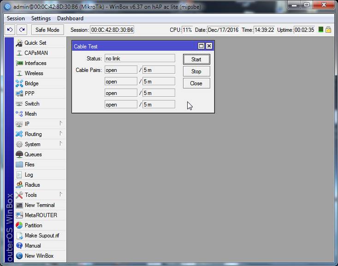
Task: Start the cable test
Action: coord(196,59)
